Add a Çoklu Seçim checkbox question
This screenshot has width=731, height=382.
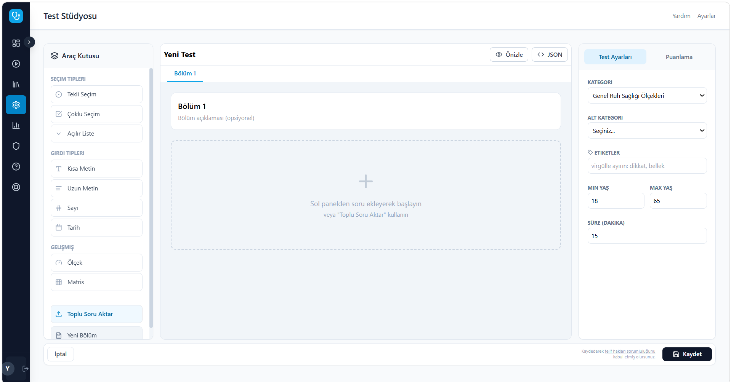[x=96, y=114]
